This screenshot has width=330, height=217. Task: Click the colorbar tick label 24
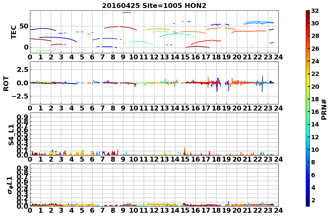click(315, 61)
